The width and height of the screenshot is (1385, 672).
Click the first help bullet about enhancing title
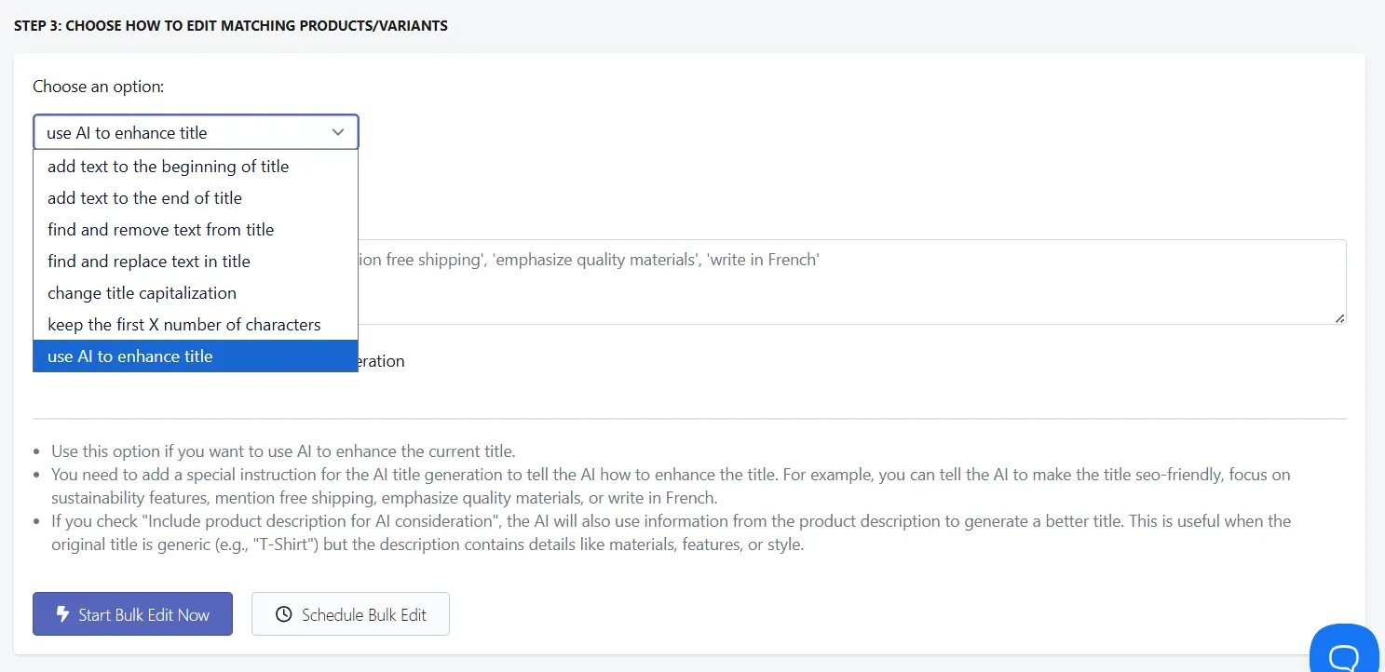pos(283,451)
